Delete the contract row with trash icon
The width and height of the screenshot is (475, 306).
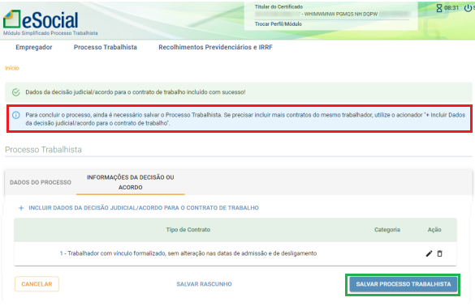(x=439, y=253)
